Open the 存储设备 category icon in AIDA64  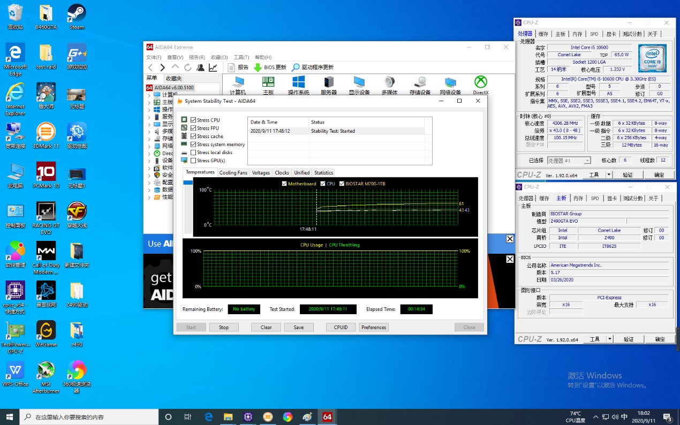coord(420,85)
